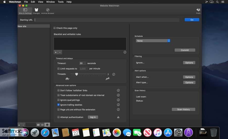The image size is (228, 139).
Task: Open the Changes toolbar view
Action: [x=36, y=11]
